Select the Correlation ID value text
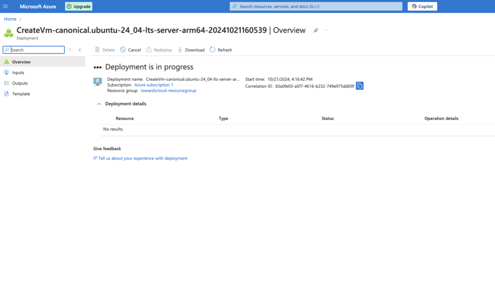495x290 pixels. click(315, 86)
